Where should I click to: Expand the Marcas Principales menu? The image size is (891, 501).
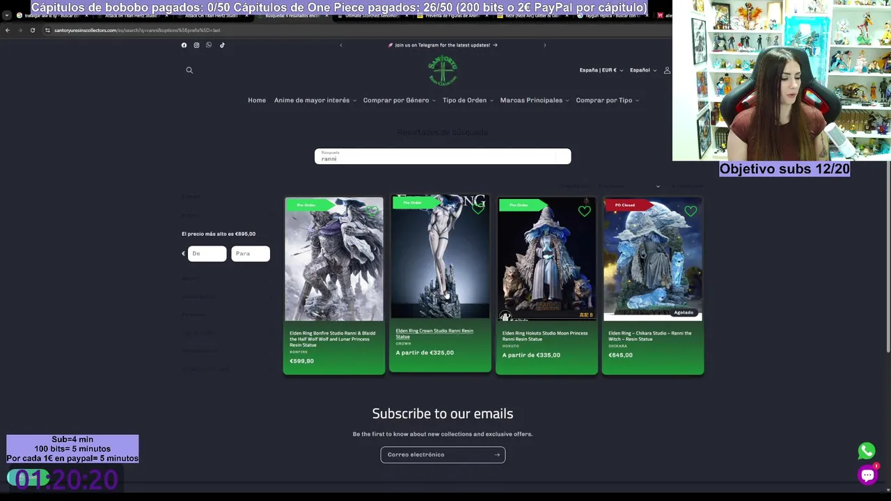click(534, 100)
